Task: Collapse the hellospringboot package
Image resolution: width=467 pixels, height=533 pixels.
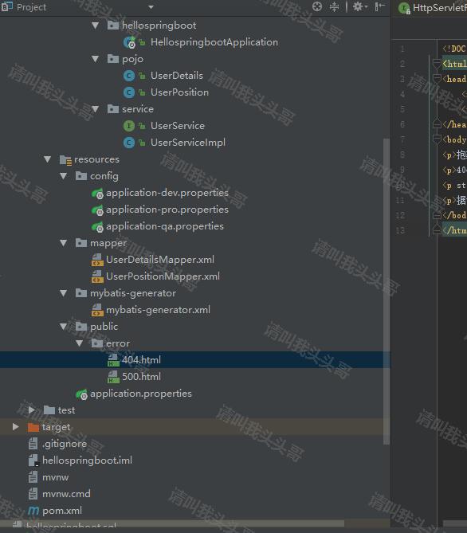Action: click(x=96, y=25)
